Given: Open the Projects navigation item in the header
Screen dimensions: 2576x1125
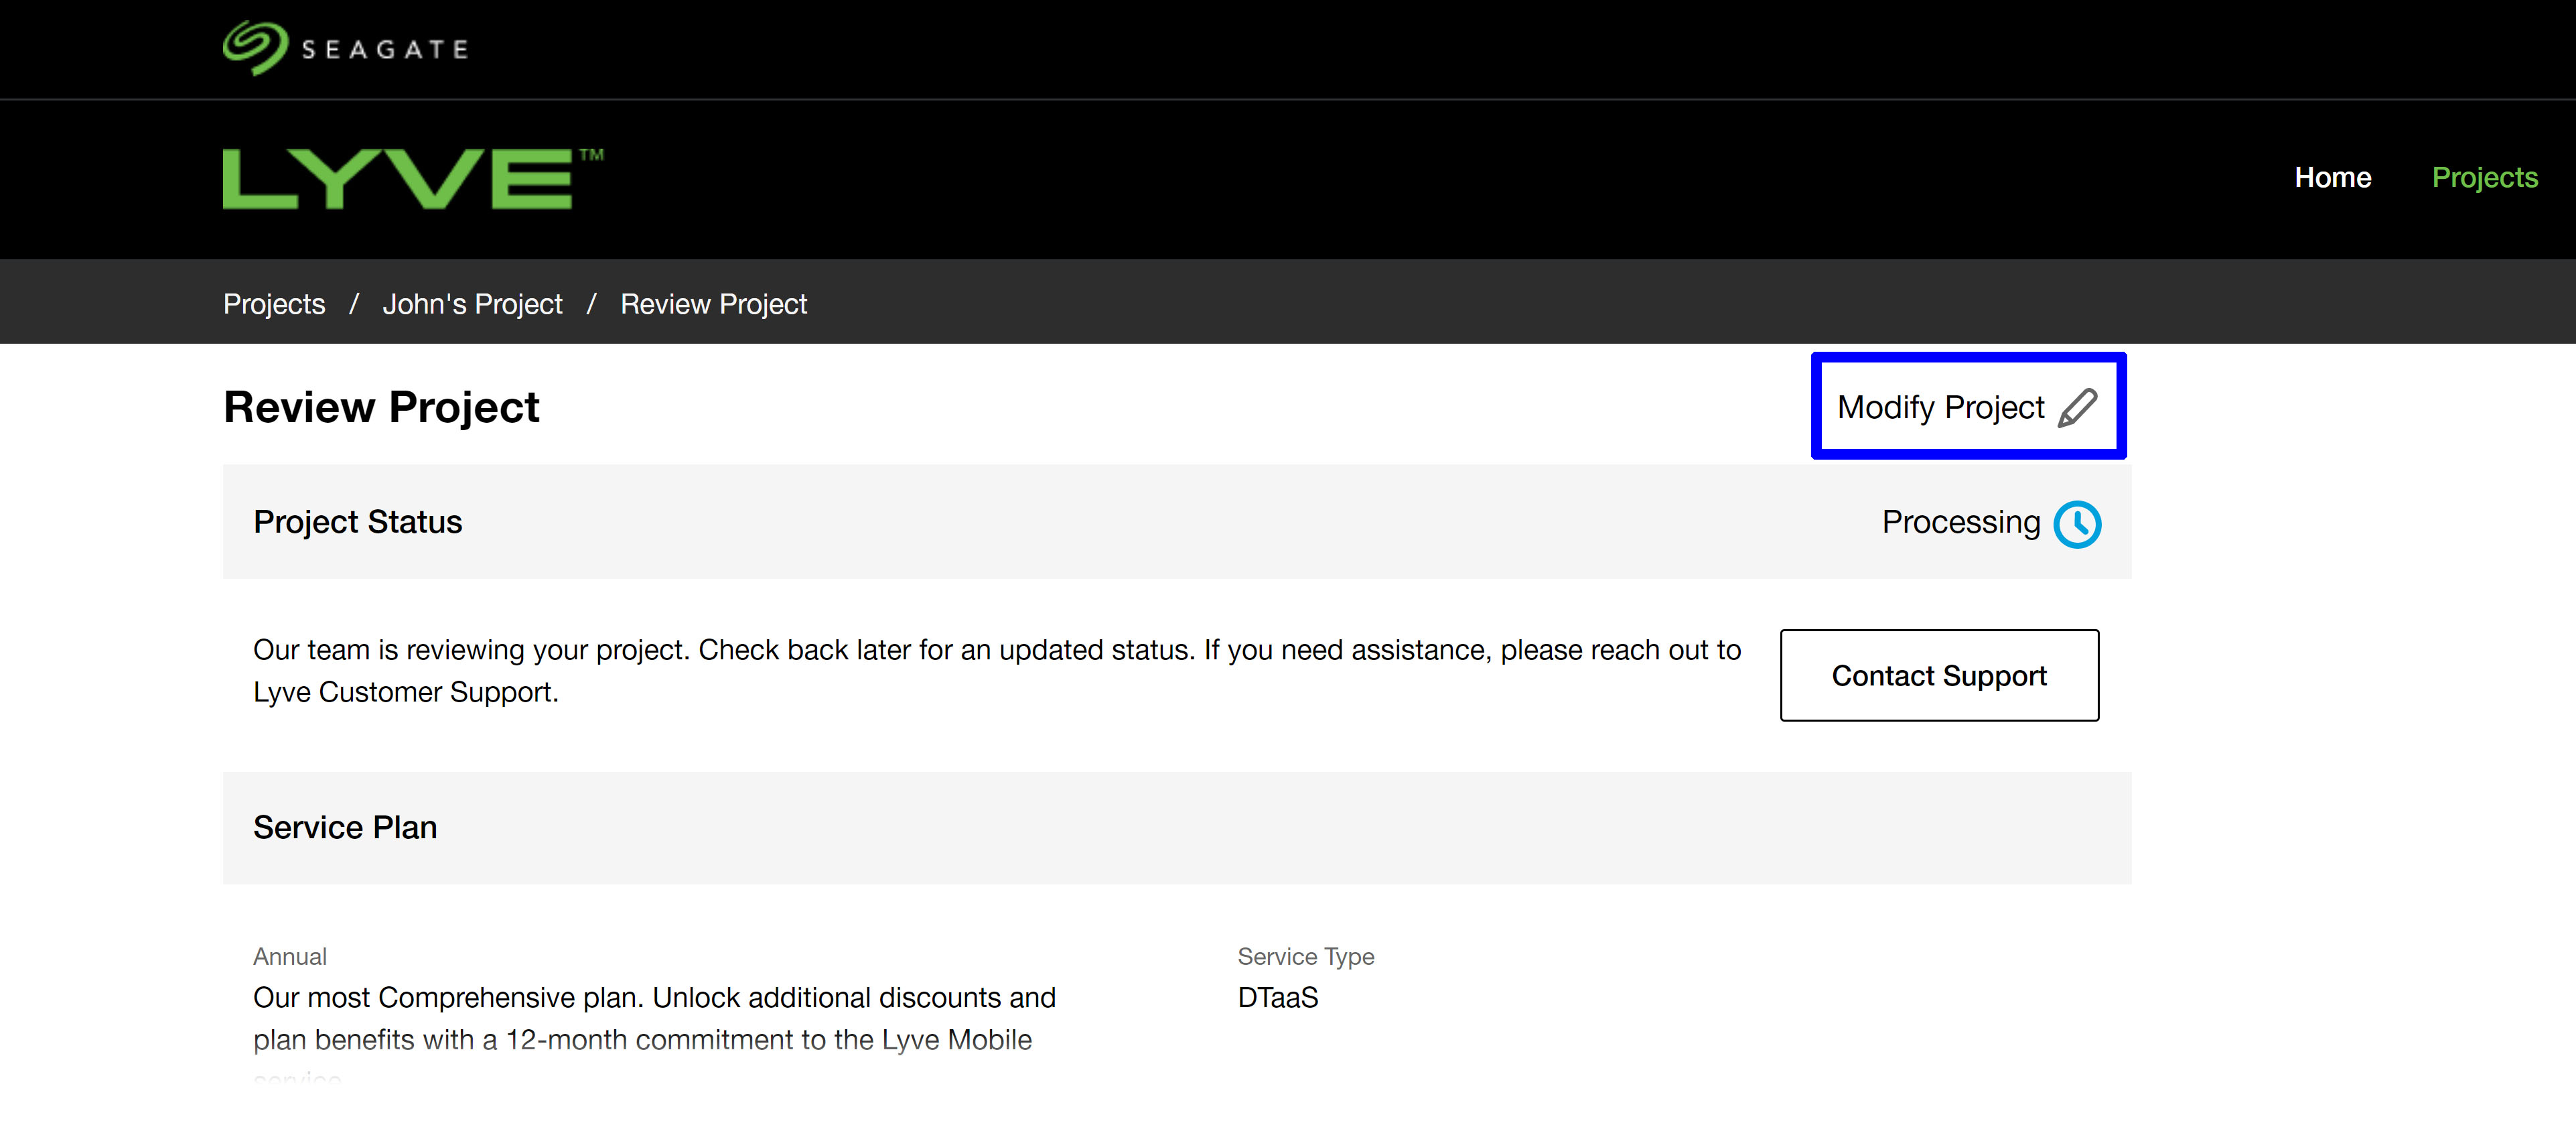Looking at the screenshot, I should [2484, 178].
